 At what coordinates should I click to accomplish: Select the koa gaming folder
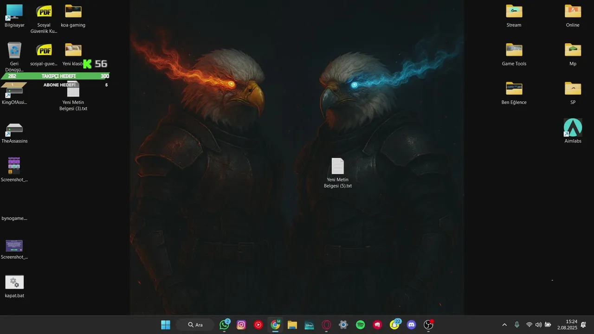pyautogui.click(x=73, y=15)
